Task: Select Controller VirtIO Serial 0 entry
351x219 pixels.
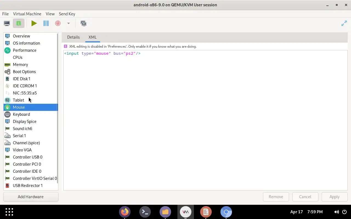Action: coord(31,178)
